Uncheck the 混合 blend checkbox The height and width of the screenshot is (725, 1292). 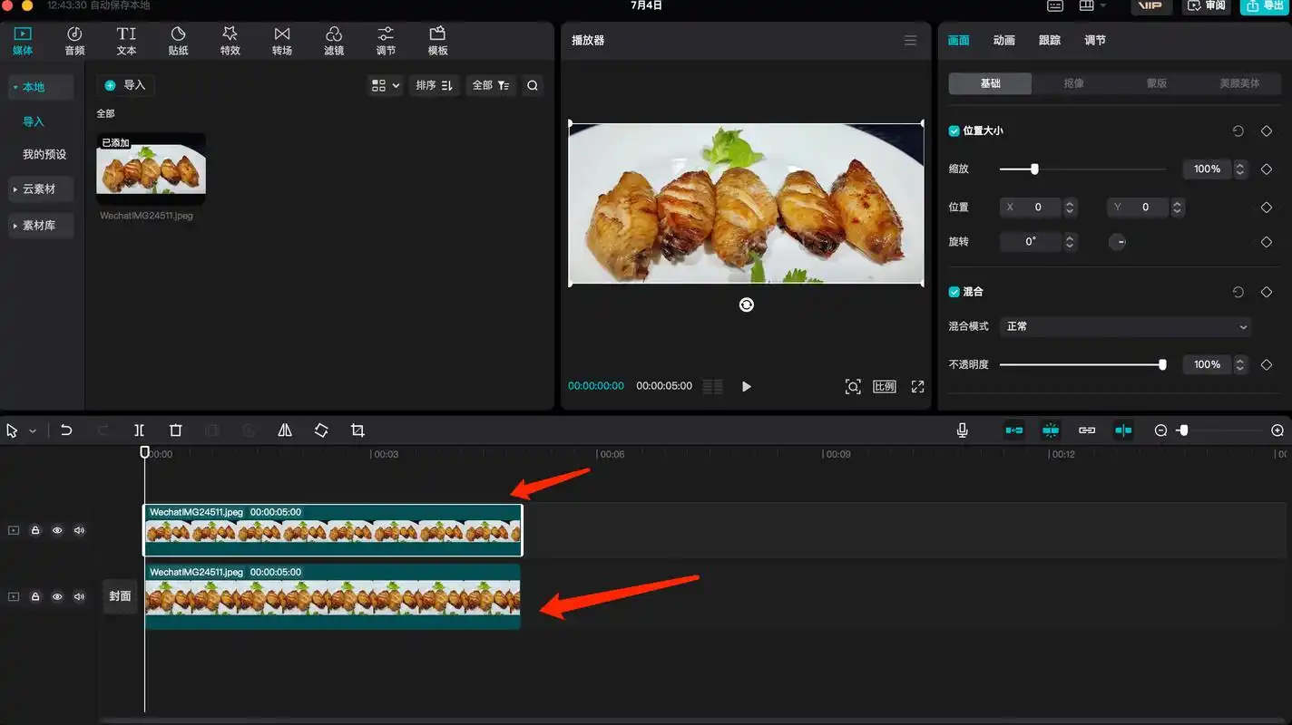coord(954,292)
